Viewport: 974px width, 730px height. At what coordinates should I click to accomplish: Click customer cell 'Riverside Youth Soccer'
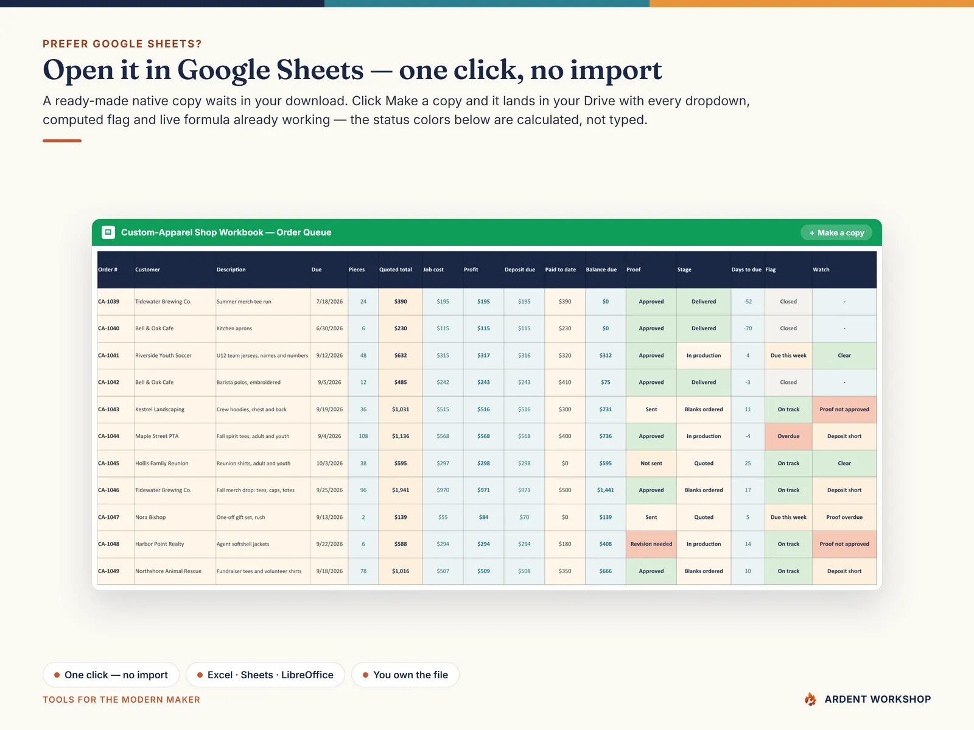(x=175, y=355)
